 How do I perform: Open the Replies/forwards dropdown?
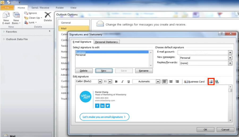tap(230, 63)
